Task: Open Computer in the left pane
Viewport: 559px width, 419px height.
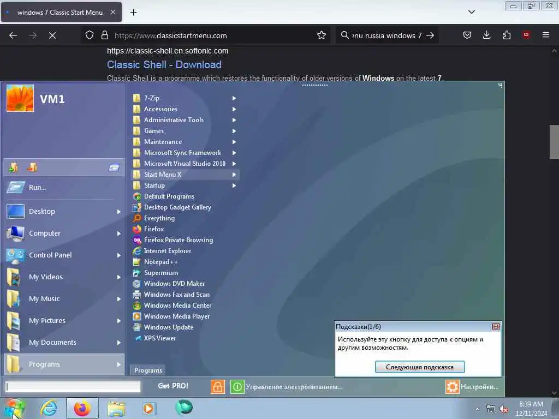Action: point(64,234)
